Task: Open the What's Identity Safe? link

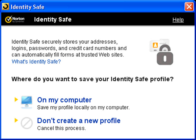Action: [x=36, y=61]
